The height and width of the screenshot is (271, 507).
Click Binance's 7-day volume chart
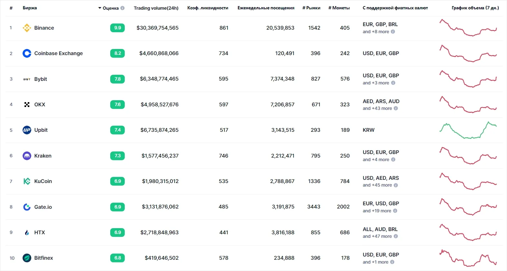468,28
